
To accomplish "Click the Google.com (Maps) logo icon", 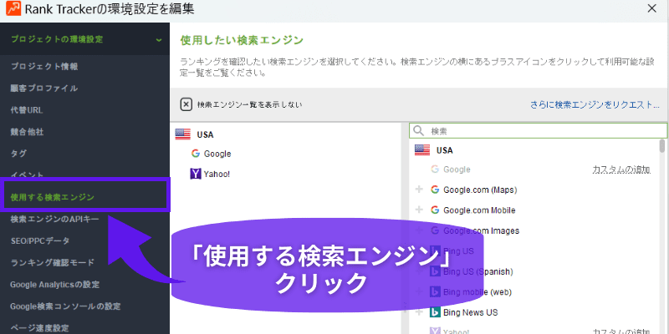I will pyautogui.click(x=435, y=190).
